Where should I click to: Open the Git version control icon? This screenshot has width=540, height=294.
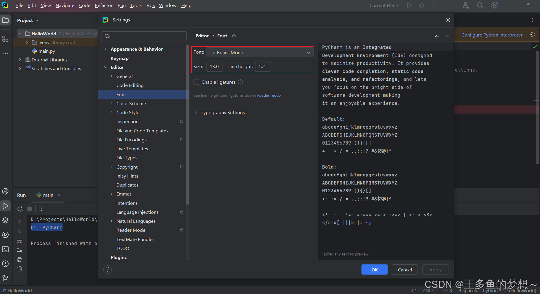coord(6,278)
